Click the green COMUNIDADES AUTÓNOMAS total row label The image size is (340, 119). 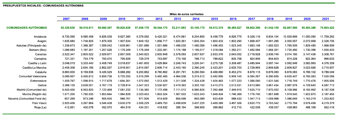[x=27, y=28]
